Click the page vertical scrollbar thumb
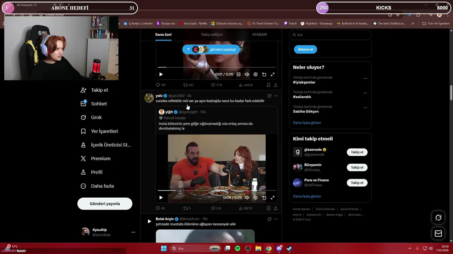Screen dimensions: 453x254 [451, 93]
